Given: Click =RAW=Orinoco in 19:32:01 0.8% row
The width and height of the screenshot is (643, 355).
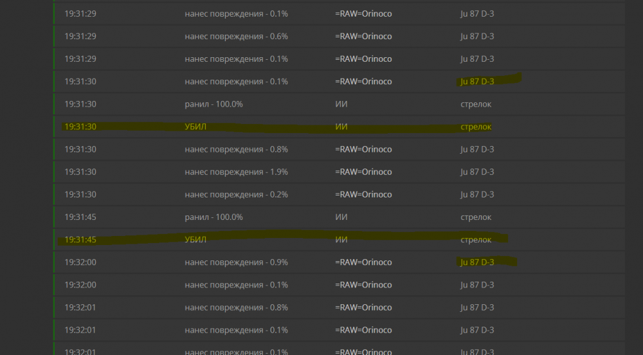Looking at the screenshot, I should pyautogui.click(x=363, y=307).
